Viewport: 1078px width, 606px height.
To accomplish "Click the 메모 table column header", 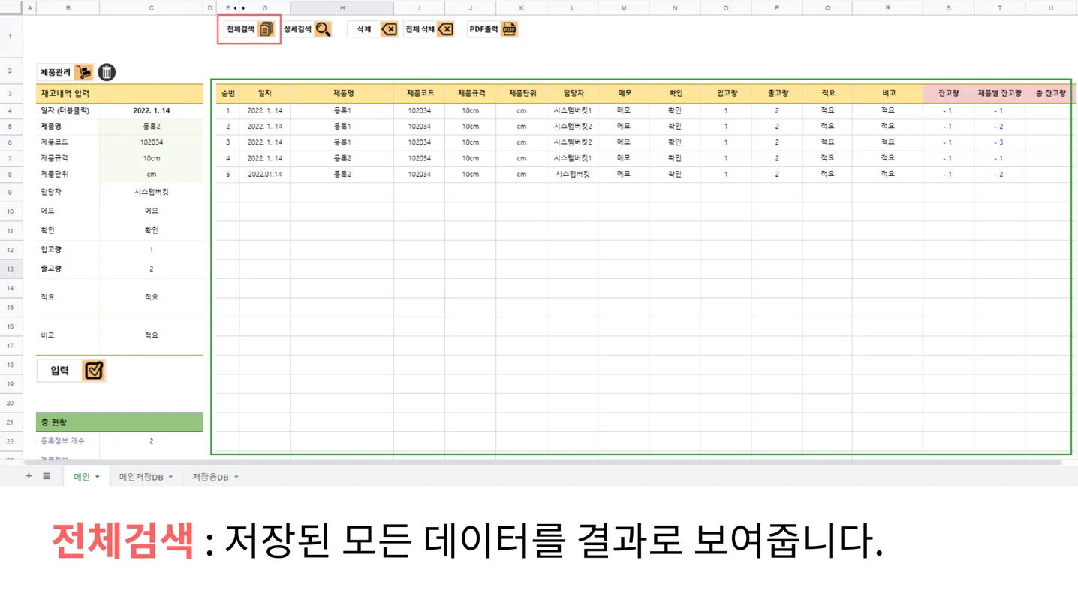I will [624, 94].
